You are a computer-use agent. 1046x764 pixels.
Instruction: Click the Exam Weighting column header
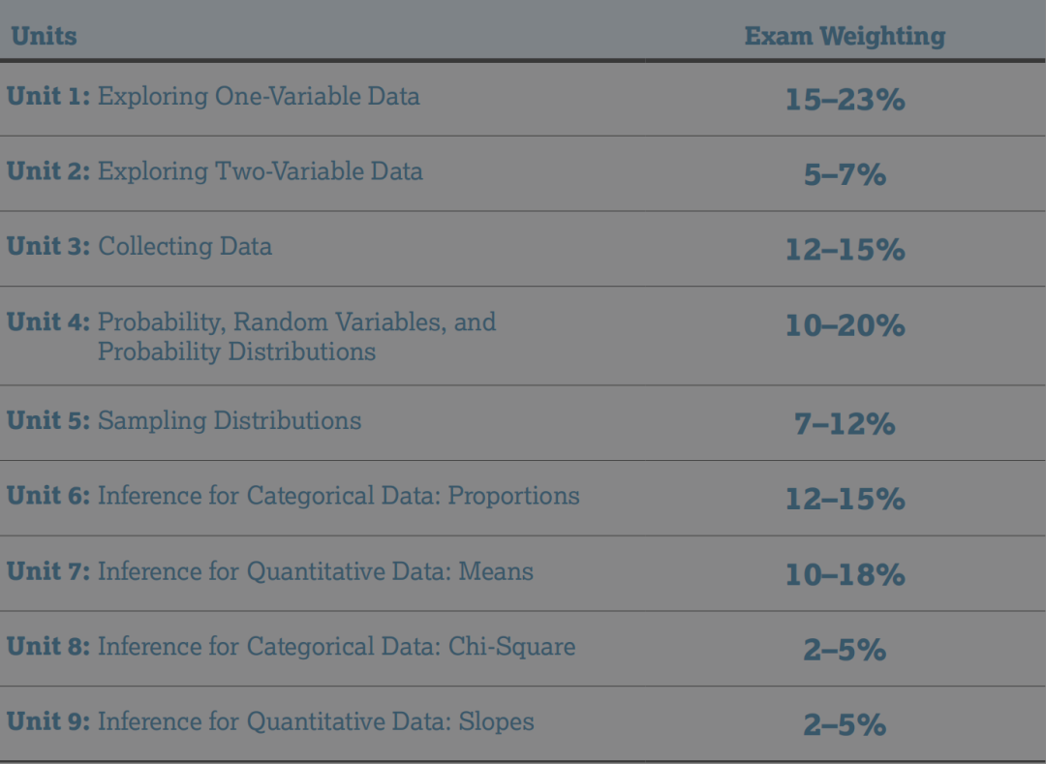click(x=845, y=37)
